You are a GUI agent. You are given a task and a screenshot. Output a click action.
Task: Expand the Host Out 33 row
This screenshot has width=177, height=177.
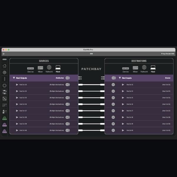pyautogui.click(x=17, y=85)
